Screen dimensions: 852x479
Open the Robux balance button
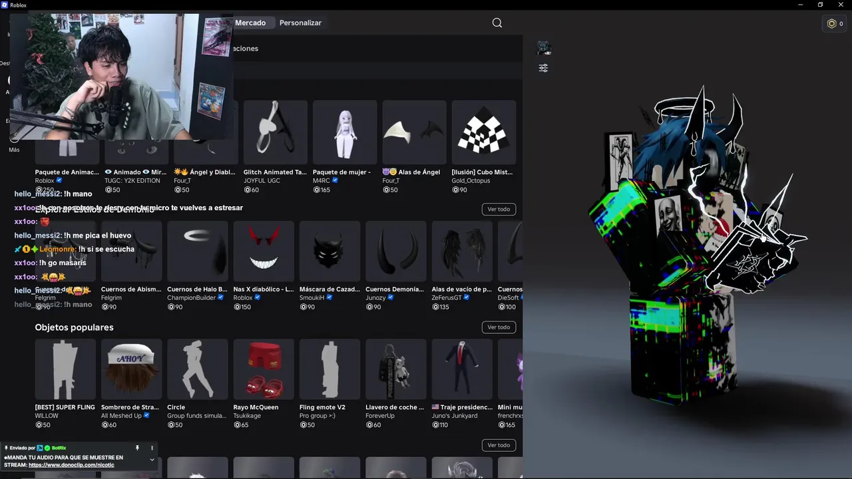click(x=835, y=23)
